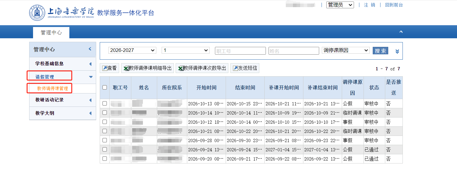Export 教师调停课明细 to Excel
The height and width of the screenshot is (170, 457).
click(147, 68)
